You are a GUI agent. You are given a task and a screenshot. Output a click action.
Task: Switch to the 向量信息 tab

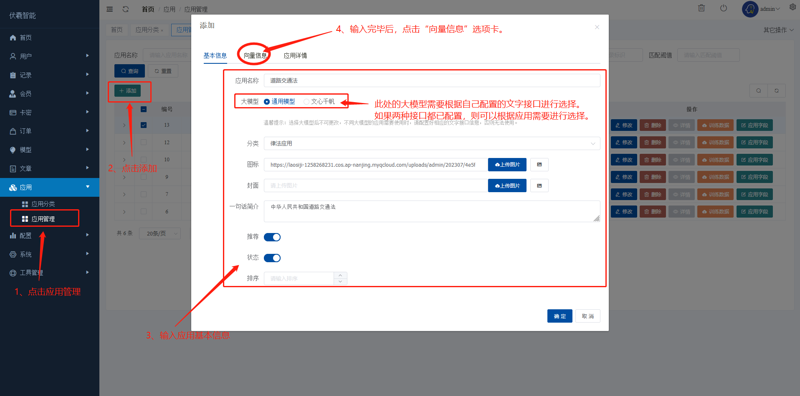point(255,55)
